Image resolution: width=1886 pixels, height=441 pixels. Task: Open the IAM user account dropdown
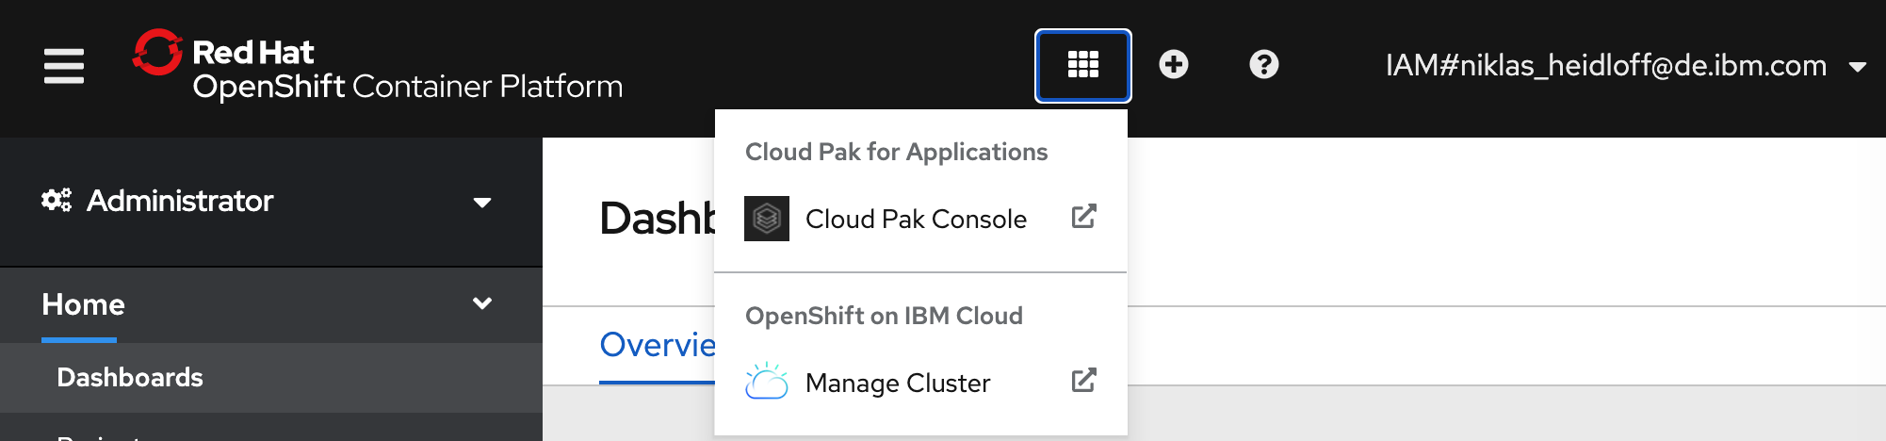(1626, 65)
